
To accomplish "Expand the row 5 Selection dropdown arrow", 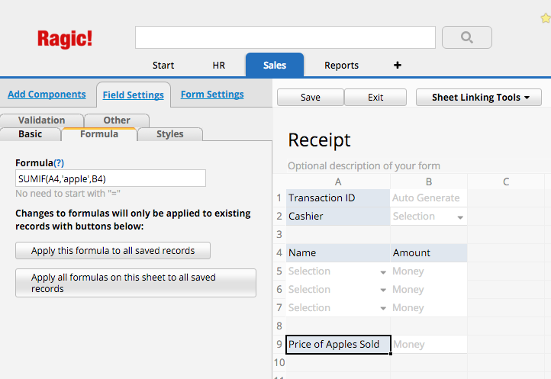I will tap(383, 272).
